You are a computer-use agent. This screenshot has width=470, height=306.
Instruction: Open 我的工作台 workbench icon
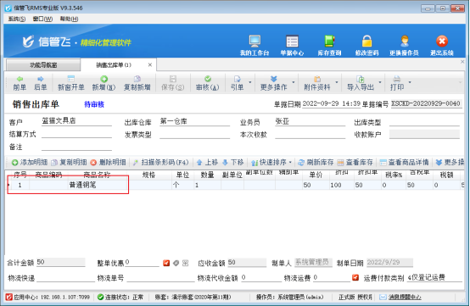pos(255,45)
